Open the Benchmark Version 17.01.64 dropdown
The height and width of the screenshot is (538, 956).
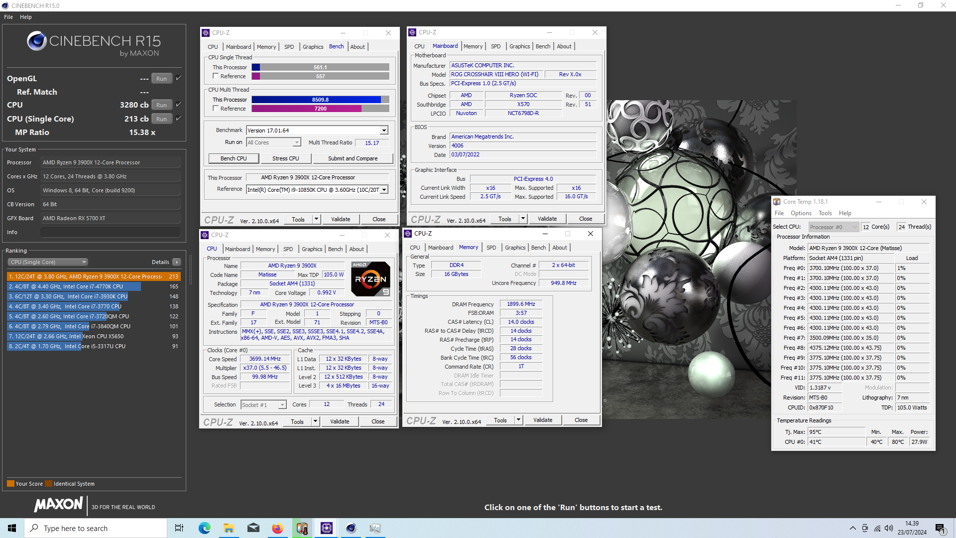(x=384, y=131)
